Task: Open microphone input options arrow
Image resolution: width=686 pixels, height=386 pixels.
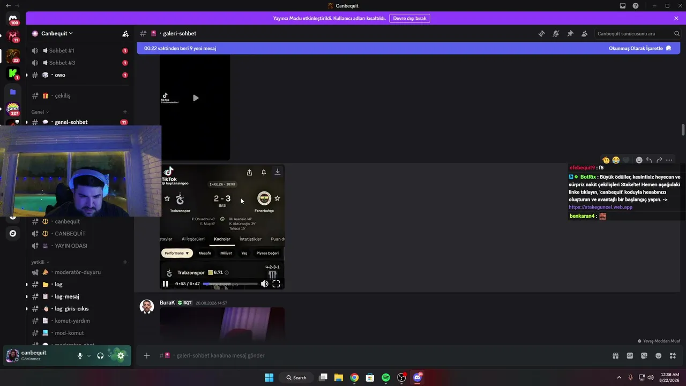Action: pyautogui.click(x=89, y=355)
